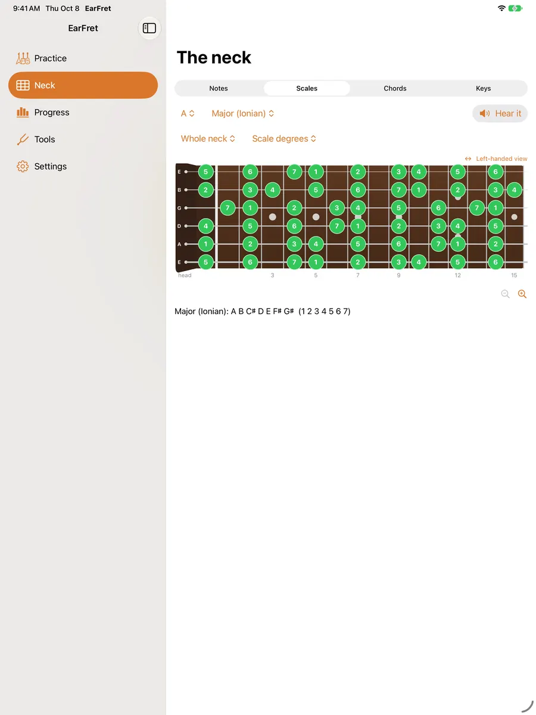Tap degree 6 on G string fret 11

click(438, 208)
